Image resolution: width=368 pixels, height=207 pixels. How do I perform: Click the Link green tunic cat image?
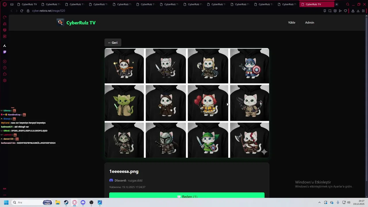point(208,140)
